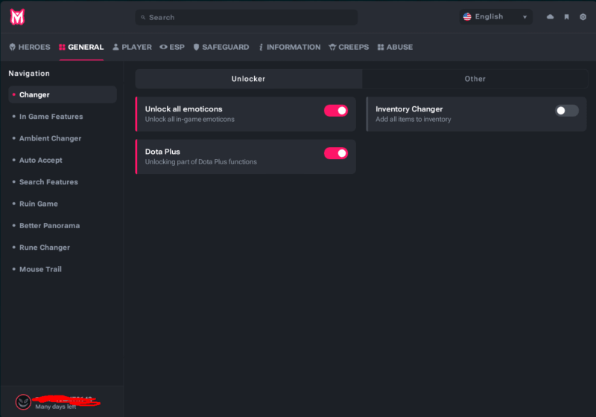Select the Unlocker sub-tab
This screenshot has width=596, height=417.
point(249,79)
